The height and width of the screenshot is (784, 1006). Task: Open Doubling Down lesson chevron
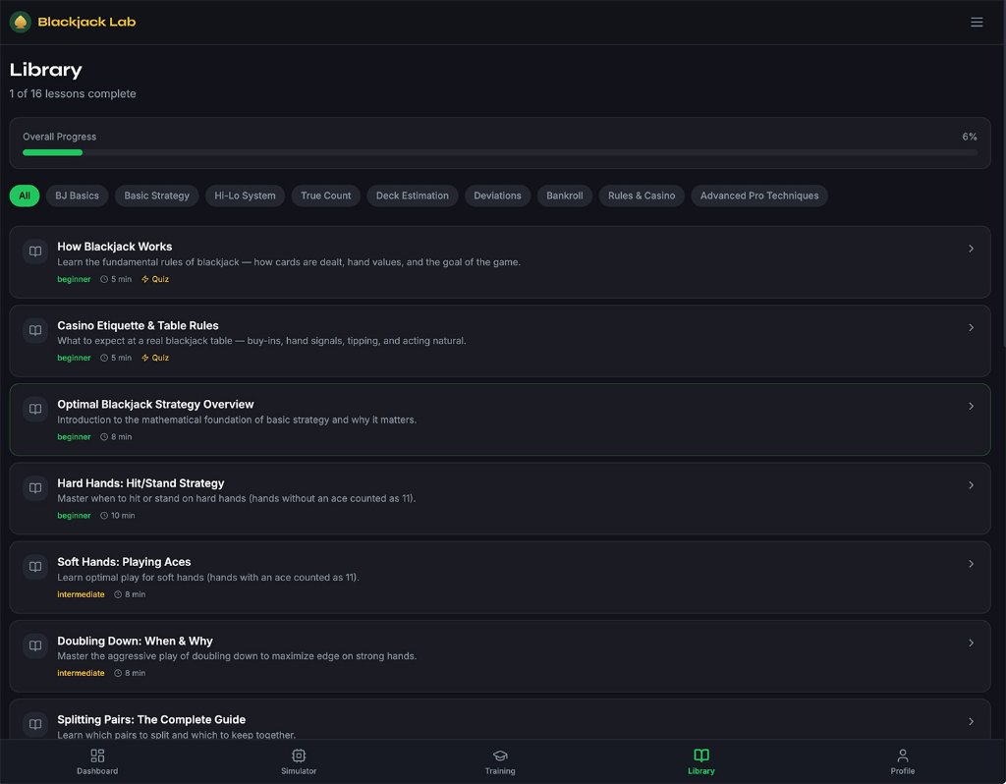(x=971, y=643)
